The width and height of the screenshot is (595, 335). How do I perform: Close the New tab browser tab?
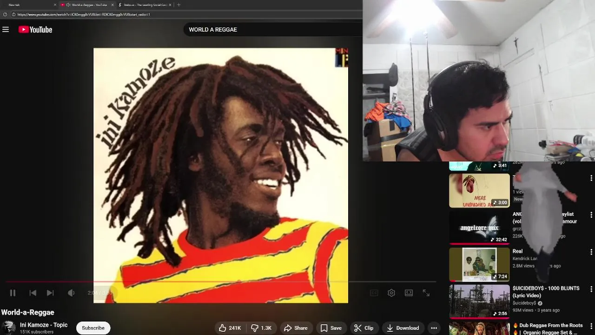click(55, 5)
